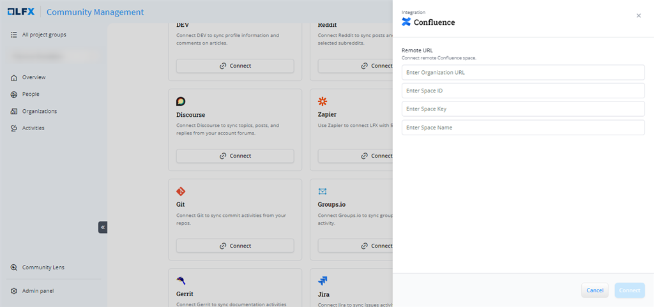
Task: Click the Gerrit logo icon
Action: pyautogui.click(x=181, y=280)
